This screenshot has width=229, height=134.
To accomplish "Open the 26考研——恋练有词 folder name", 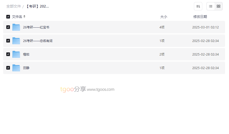I will (x=38, y=41).
